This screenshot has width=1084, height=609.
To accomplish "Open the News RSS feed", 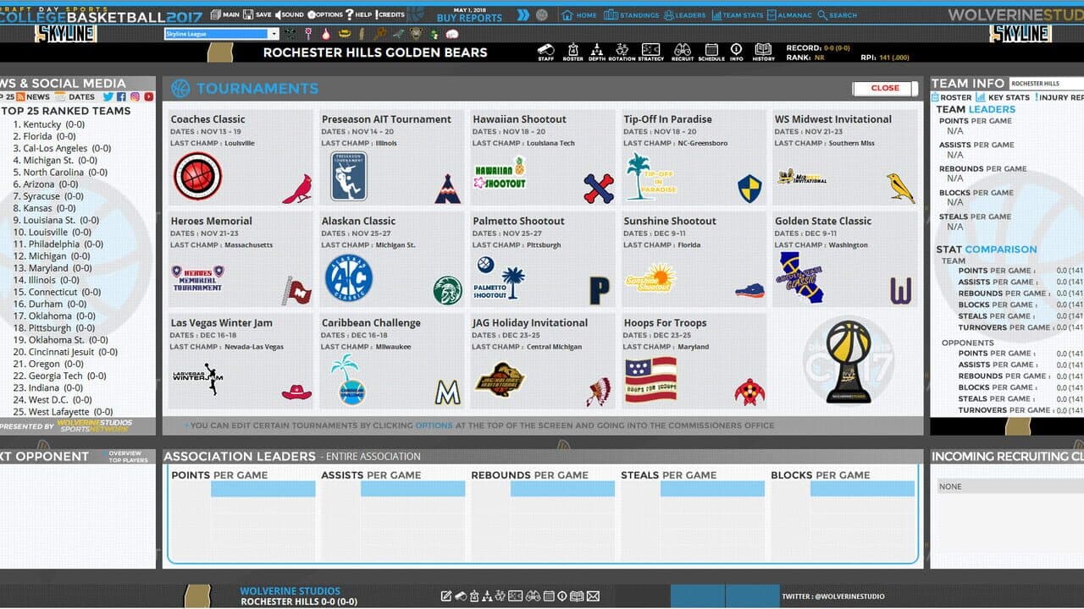I will coord(31,97).
